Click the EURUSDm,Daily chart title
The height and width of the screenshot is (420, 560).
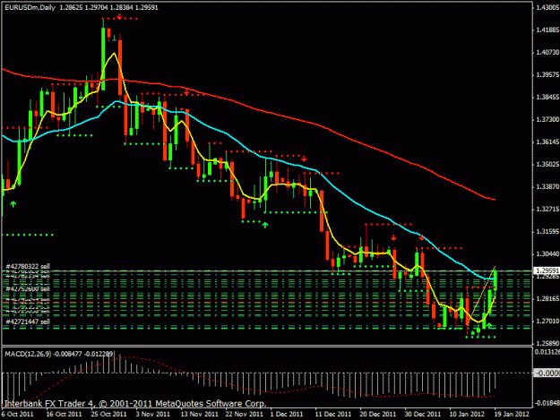pos(30,7)
